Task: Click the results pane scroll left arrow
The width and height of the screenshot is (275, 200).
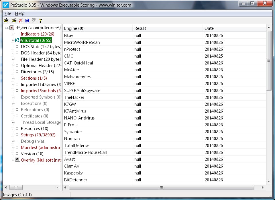Action: 65,187
